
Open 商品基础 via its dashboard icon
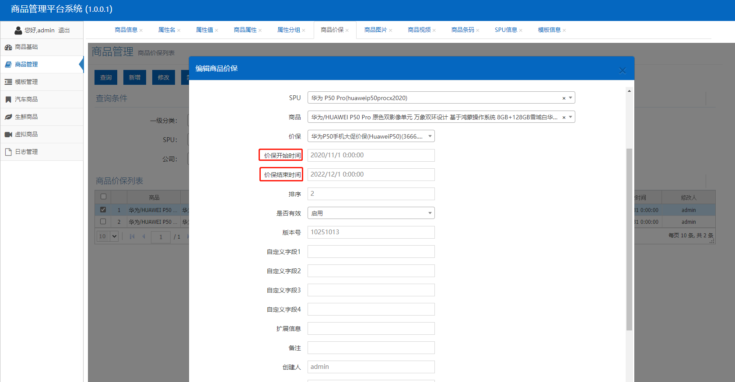[8, 47]
